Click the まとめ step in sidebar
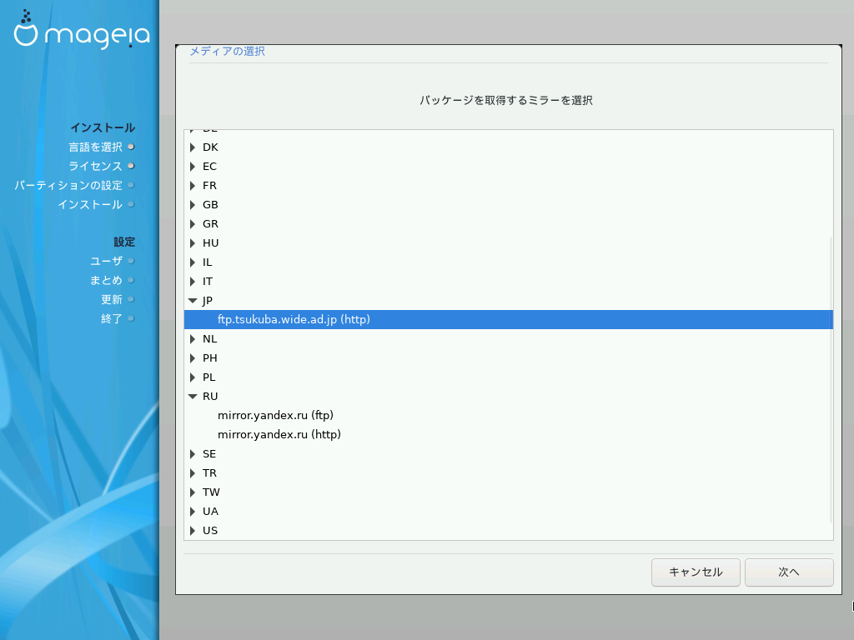Image resolution: width=854 pixels, height=640 pixels. [x=106, y=280]
